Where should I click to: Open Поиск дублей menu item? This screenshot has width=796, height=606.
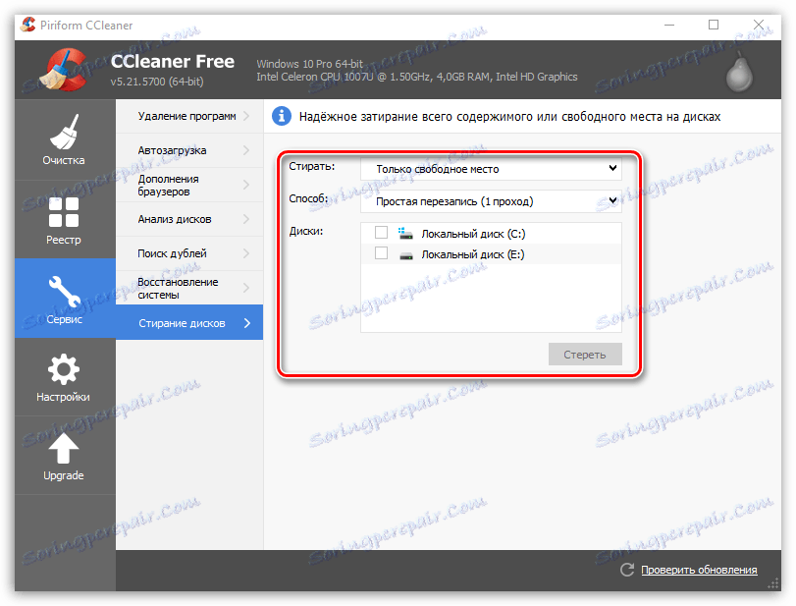[189, 253]
